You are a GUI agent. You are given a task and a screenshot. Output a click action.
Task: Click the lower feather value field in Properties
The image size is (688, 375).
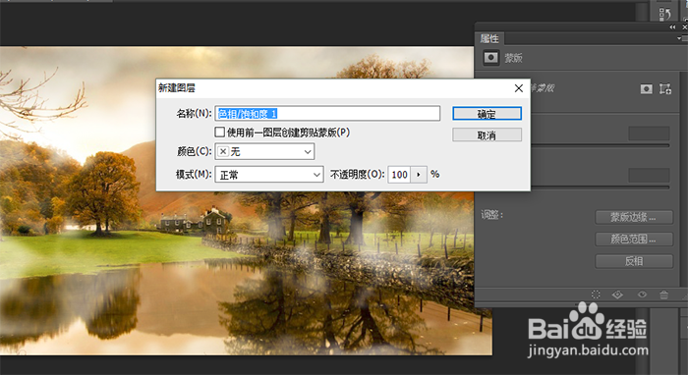[649, 176]
